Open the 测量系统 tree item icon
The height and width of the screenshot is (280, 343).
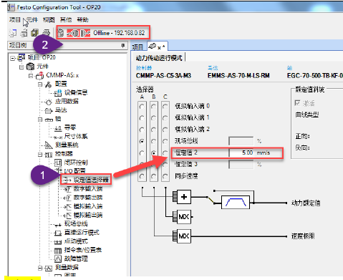[49, 145]
